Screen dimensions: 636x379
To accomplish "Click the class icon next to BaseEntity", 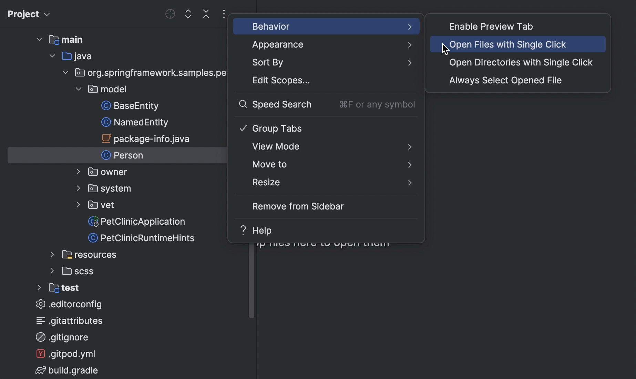I will [x=106, y=106].
